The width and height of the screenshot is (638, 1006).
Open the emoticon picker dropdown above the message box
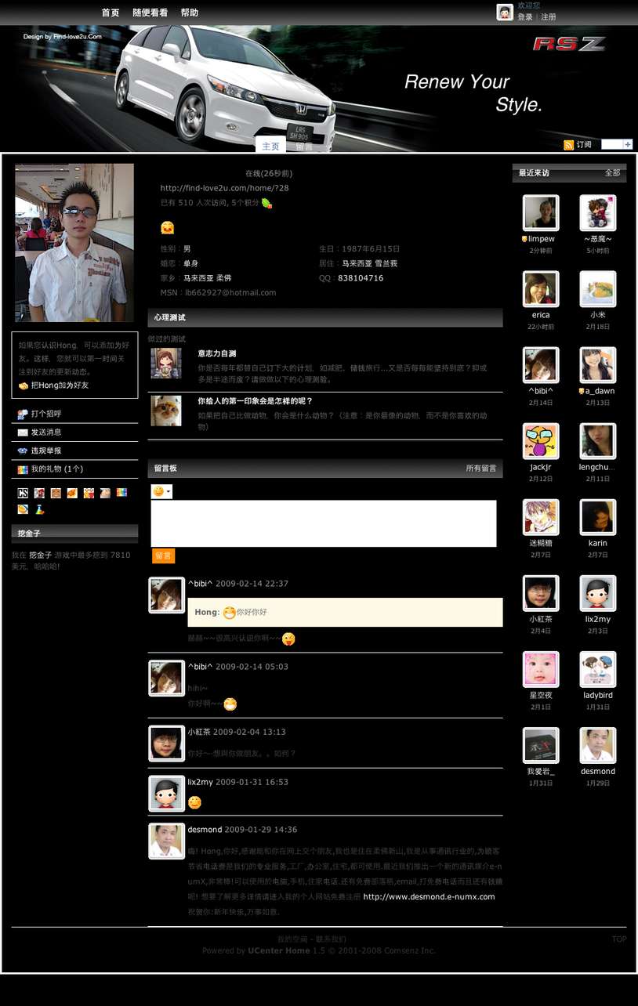161,491
